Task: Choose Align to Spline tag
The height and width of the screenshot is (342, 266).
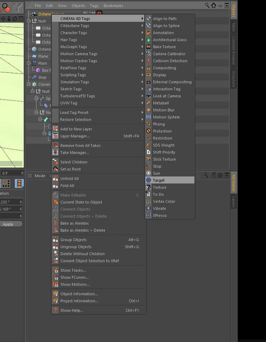Action: click(x=170, y=26)
